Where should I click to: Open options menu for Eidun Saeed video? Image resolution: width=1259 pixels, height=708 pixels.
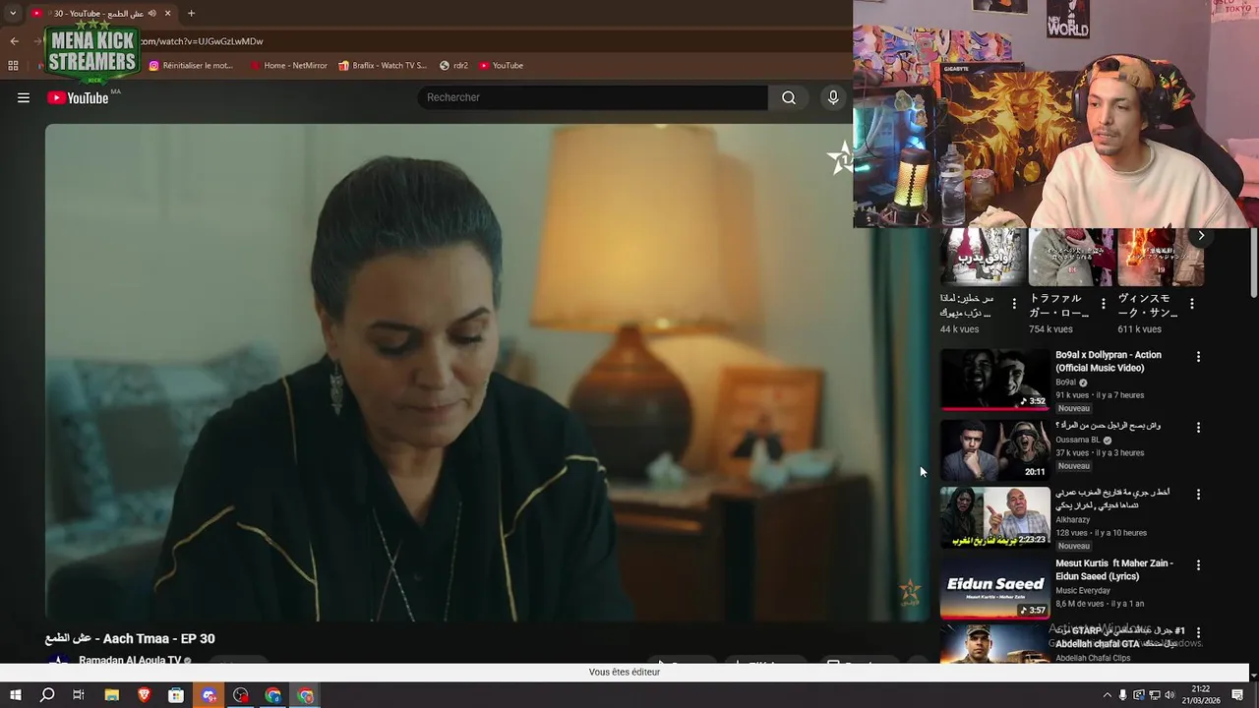click(1198, 565)
